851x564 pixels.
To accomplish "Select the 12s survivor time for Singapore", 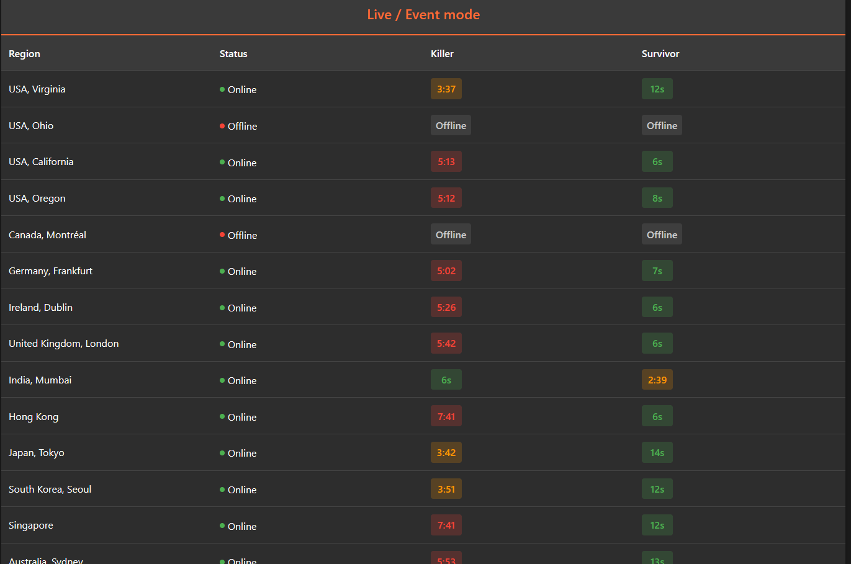I will [x=657, y=525].
